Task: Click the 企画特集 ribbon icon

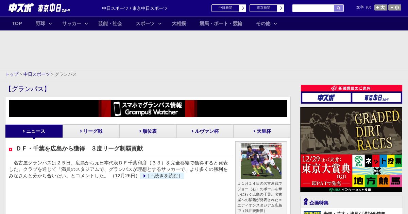Action: (x=306, y=202)
